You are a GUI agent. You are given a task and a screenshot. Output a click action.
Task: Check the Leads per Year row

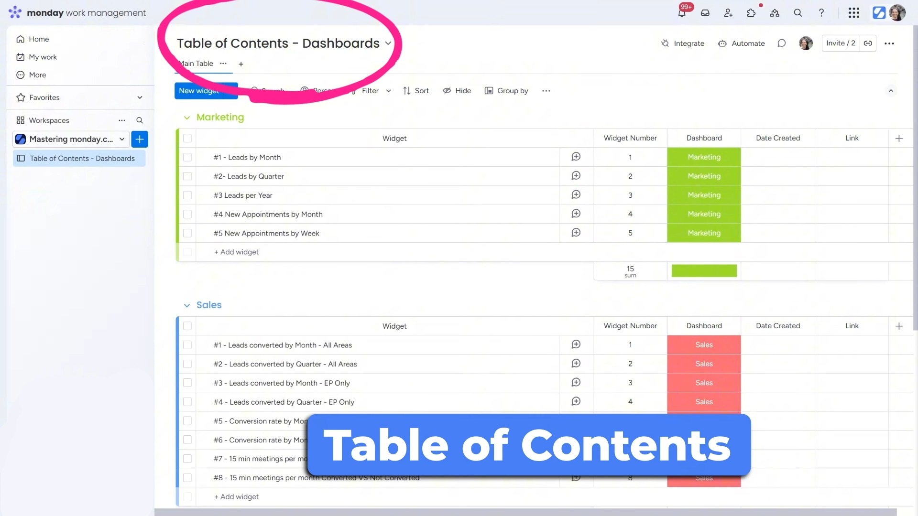(x=187, y=195)
